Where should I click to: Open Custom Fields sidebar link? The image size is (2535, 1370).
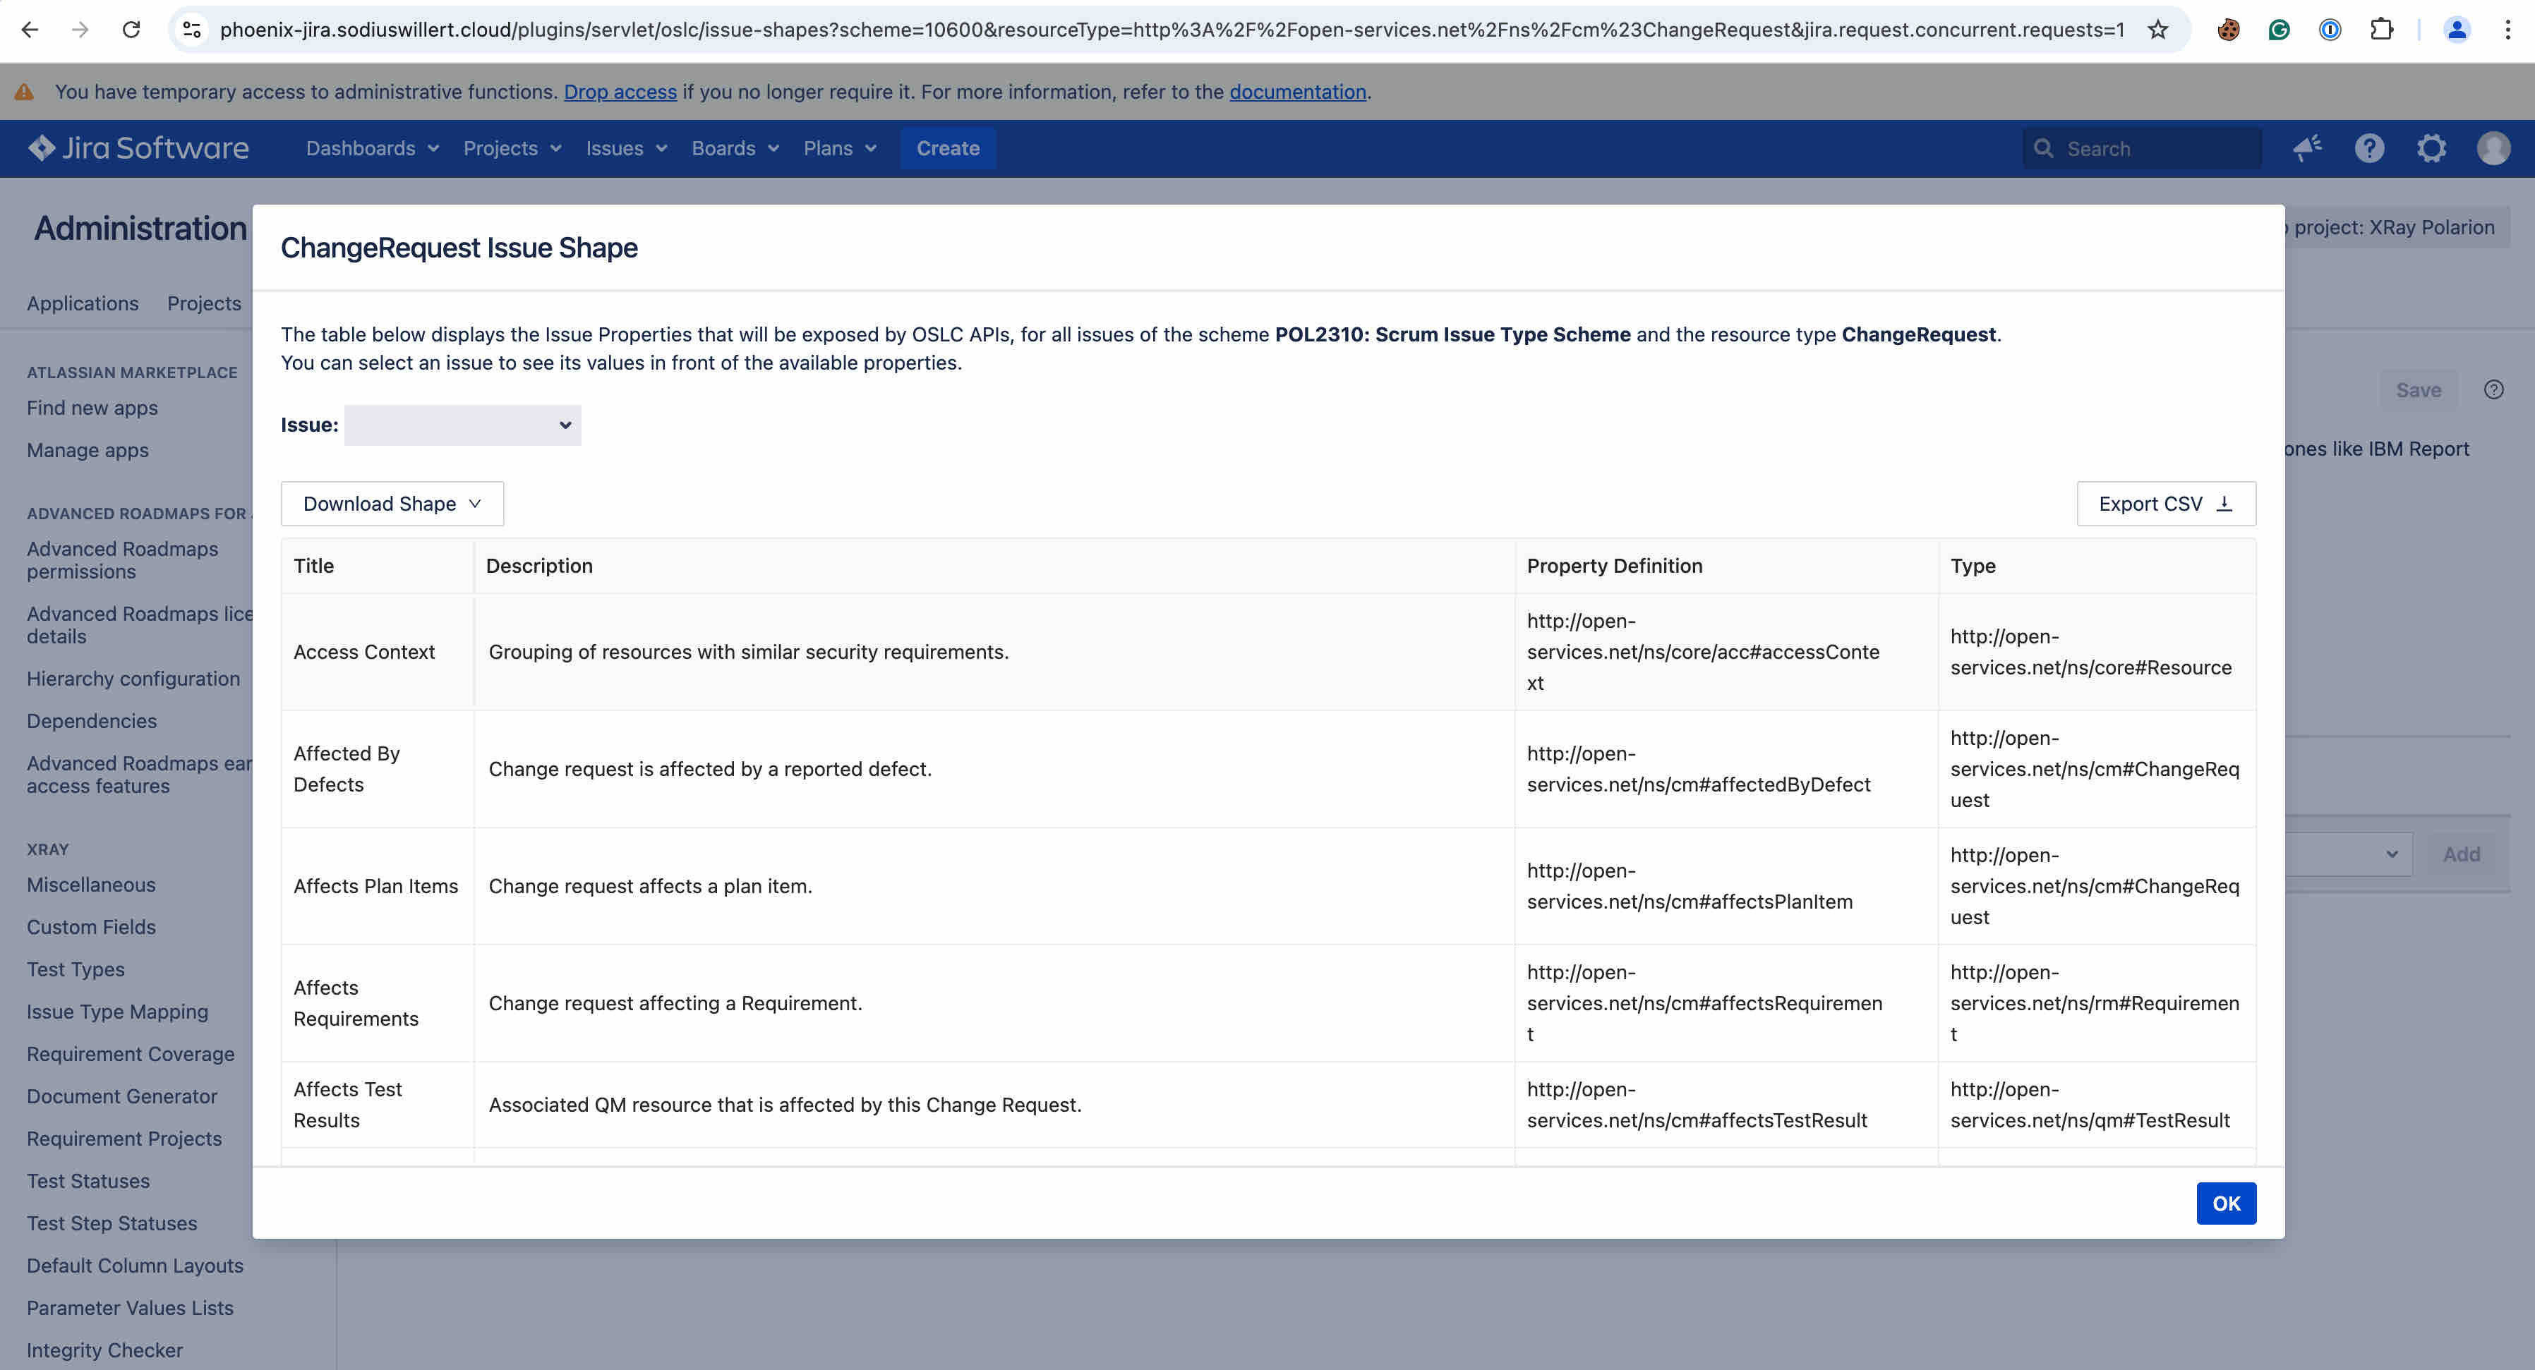pos(90,928)
